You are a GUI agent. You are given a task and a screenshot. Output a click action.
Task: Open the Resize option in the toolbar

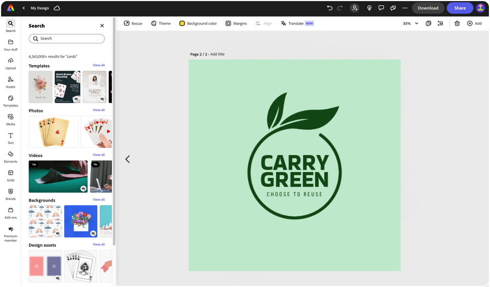(x=133, y=23)
